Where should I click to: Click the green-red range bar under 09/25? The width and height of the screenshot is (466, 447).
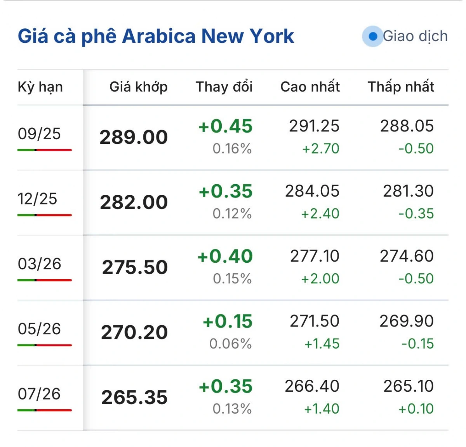[45, 150]
